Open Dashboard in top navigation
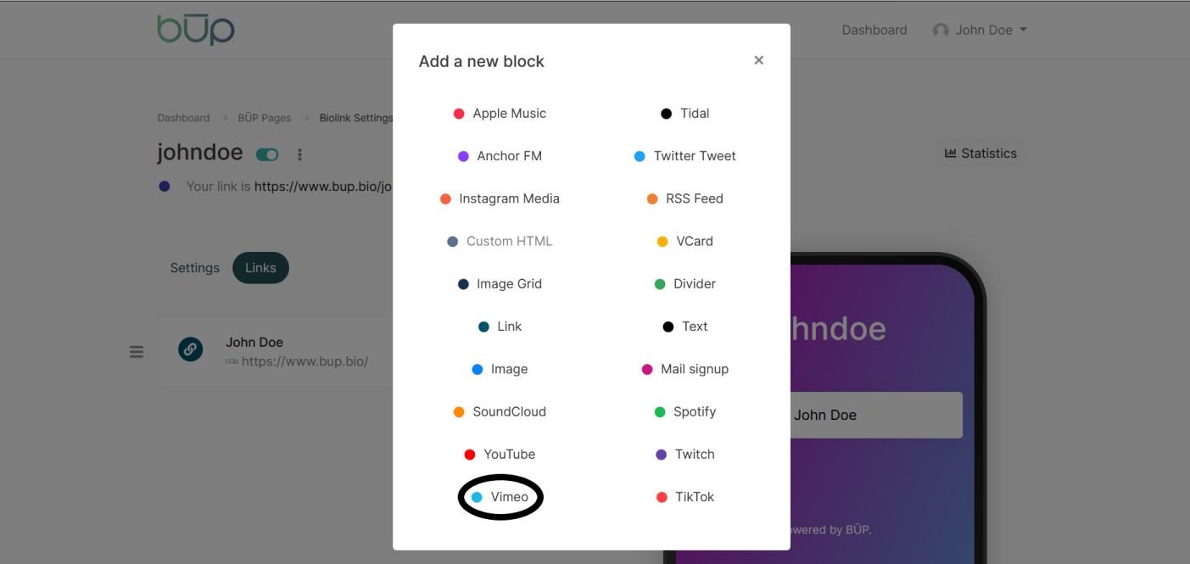Screen dimensions: 1190x564 (x=874, y=30)
